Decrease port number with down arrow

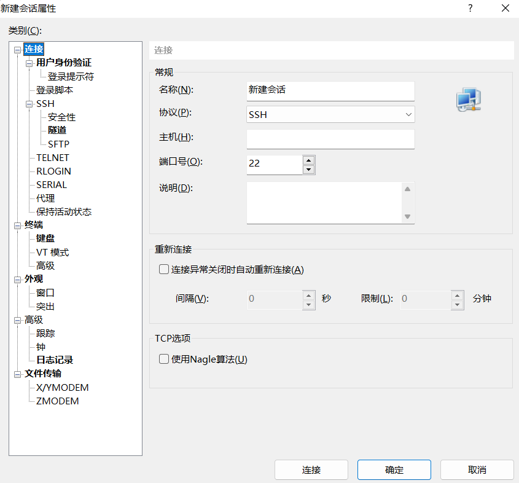click(308, 170)
